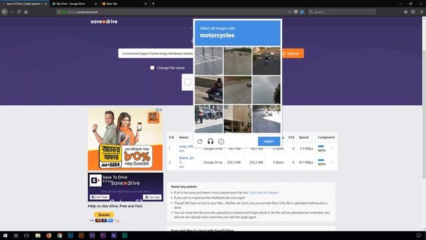Focus the file URL input field
This screenshot has width=426, height=240.
point(156,53)
